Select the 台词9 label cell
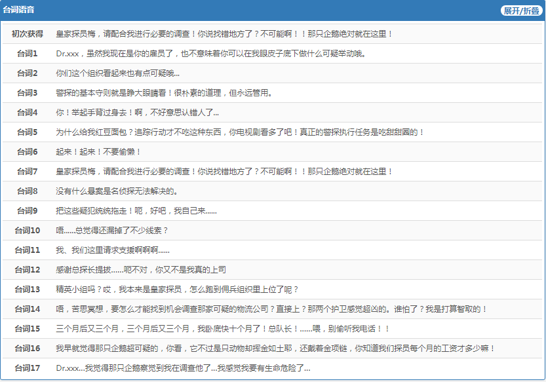 pos(28,211)
